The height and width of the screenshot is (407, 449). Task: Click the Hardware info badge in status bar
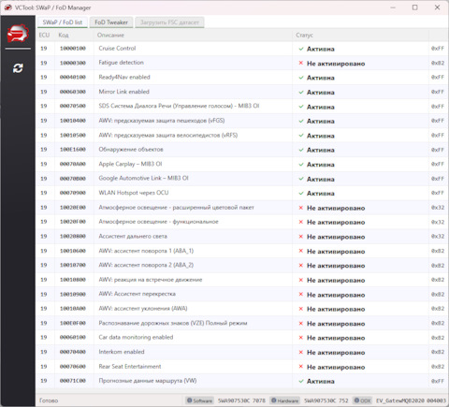[x=284, y=400]
